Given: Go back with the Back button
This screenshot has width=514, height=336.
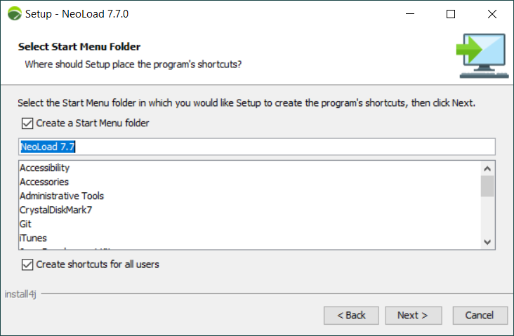Looking at the screenshot, I should pyautogui.click(x=351, y=315).
